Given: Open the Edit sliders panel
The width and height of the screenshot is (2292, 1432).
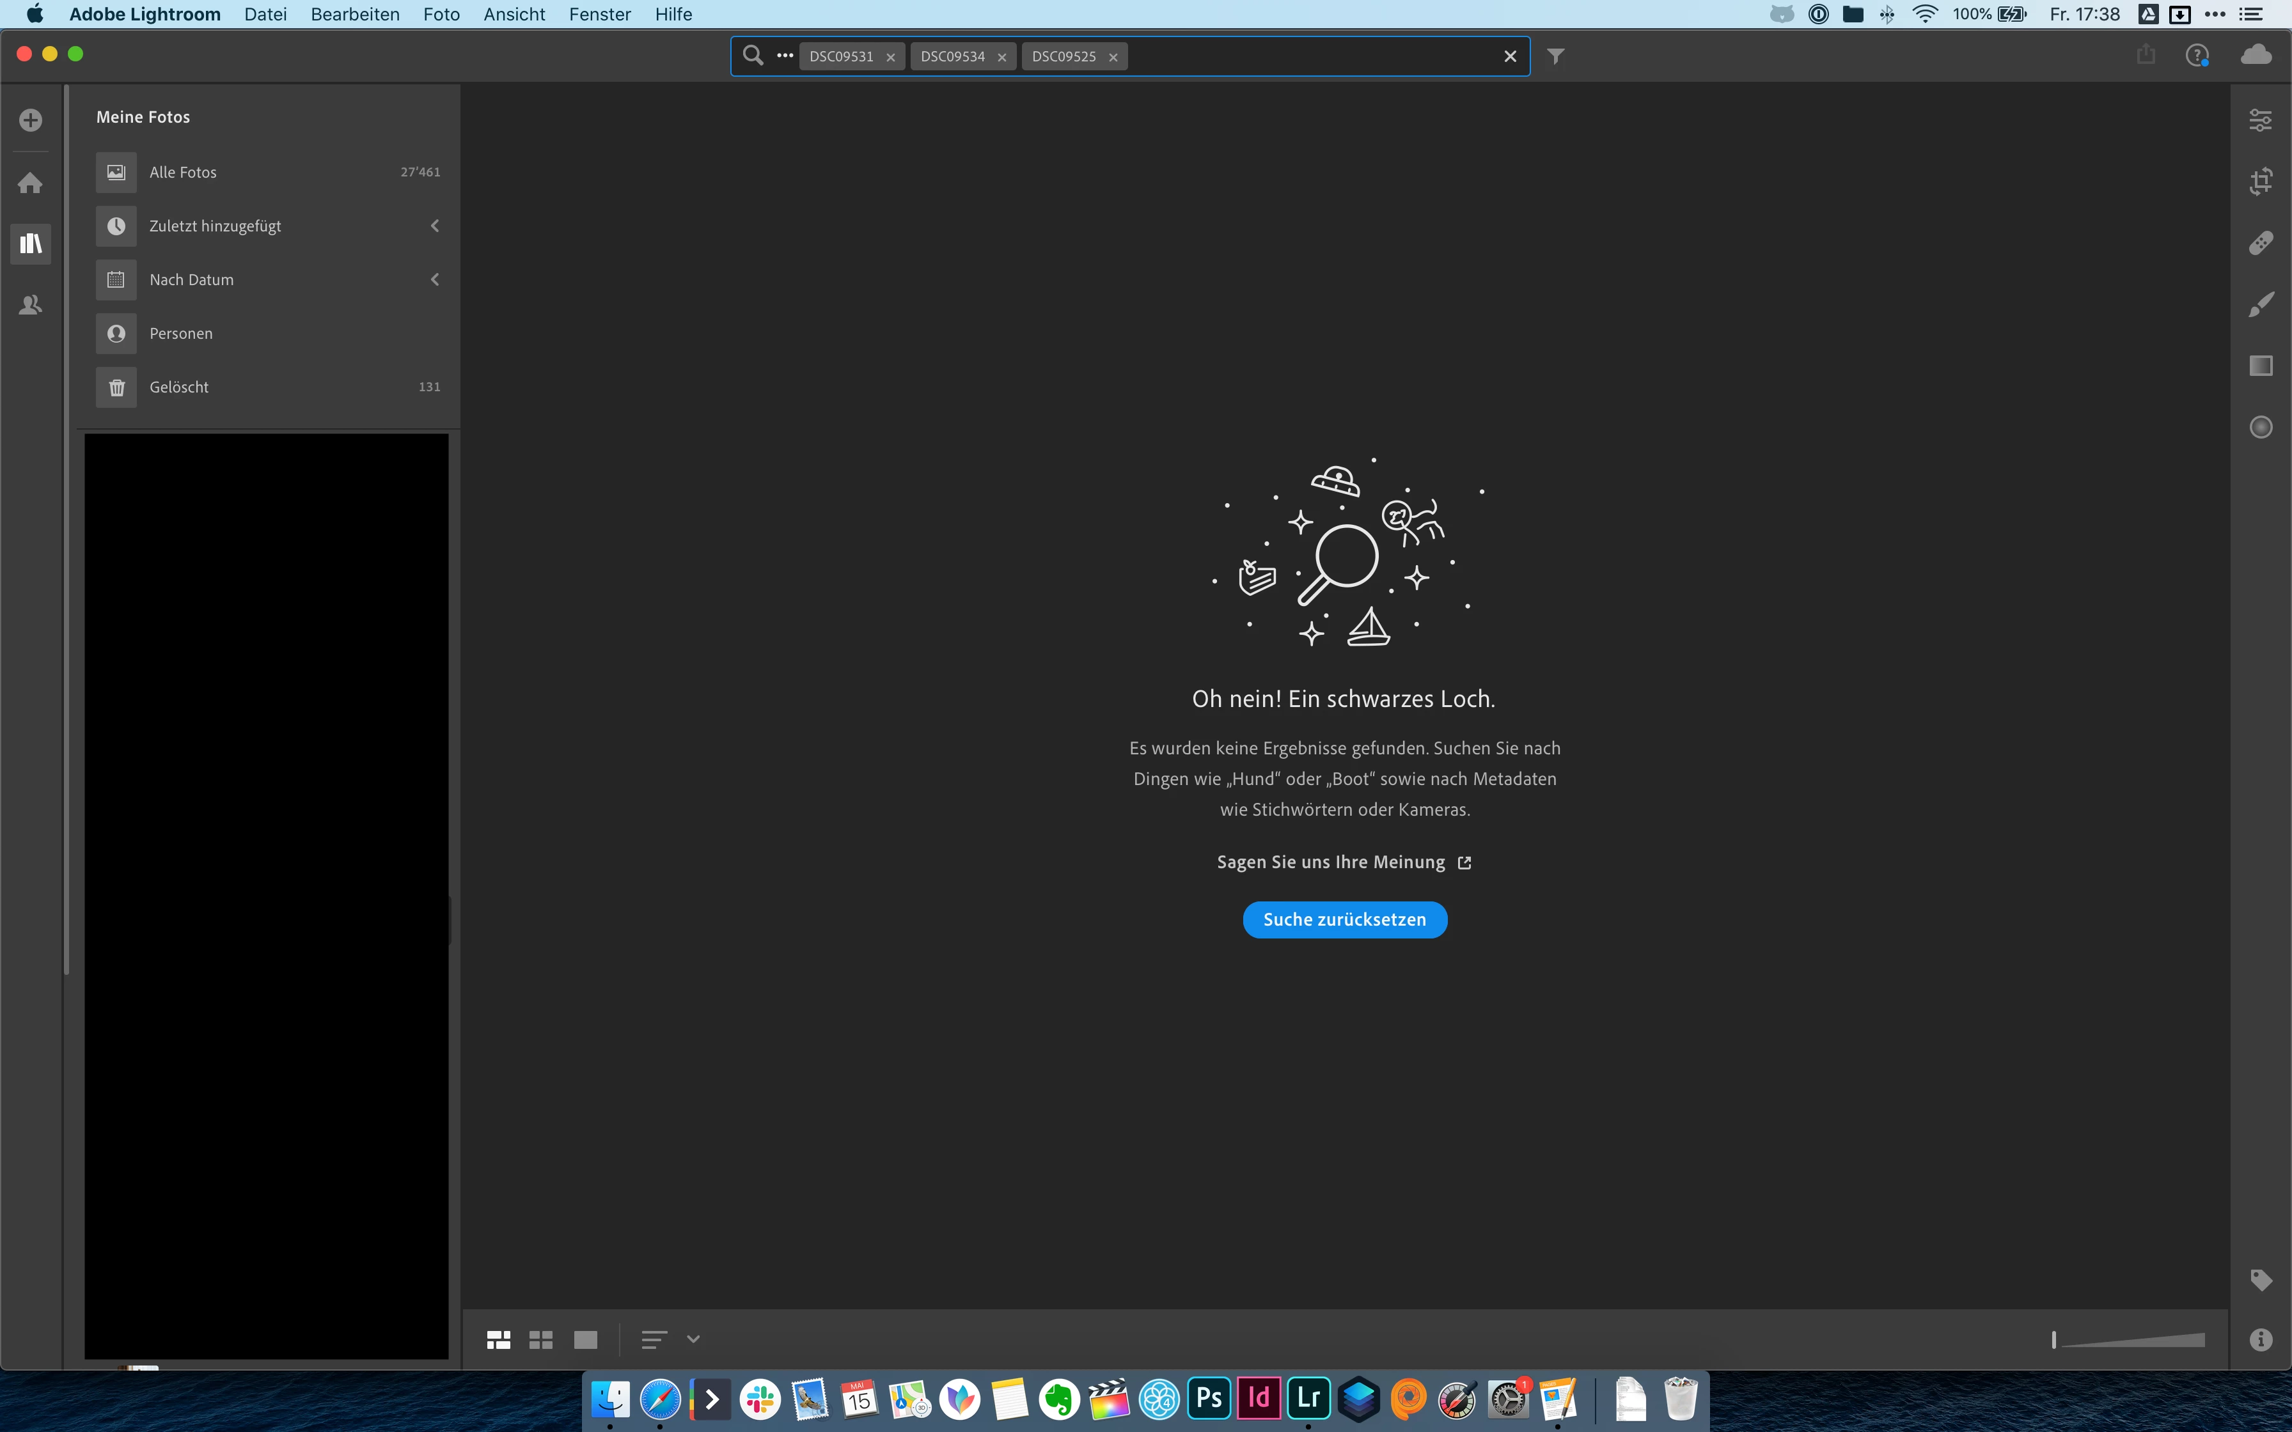Looking at the screenshot, I should tap(2261, 120).
